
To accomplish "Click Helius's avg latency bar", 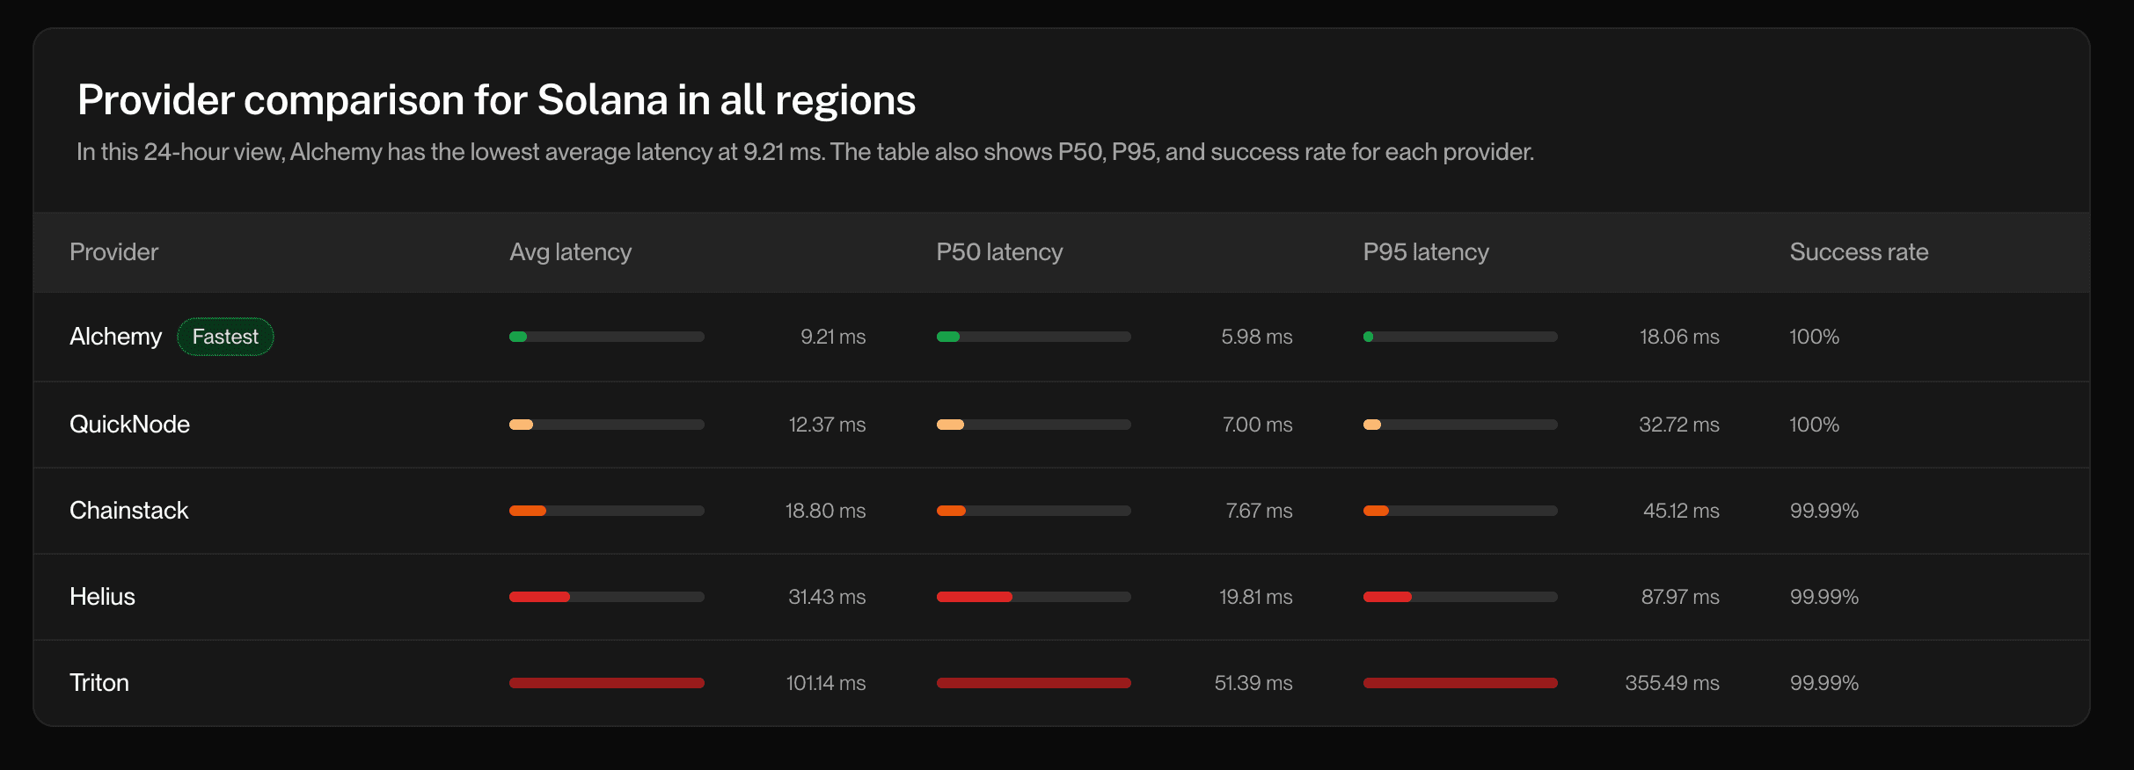I will [x=607, y=597].
